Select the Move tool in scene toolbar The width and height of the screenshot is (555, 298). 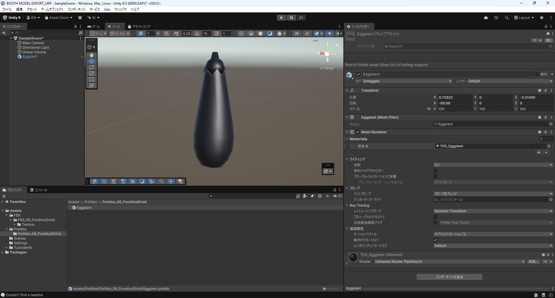[91, 61]
